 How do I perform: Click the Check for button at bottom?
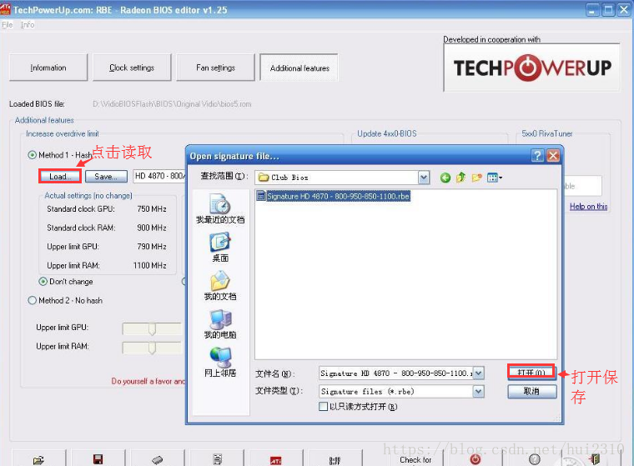point(415,459)
